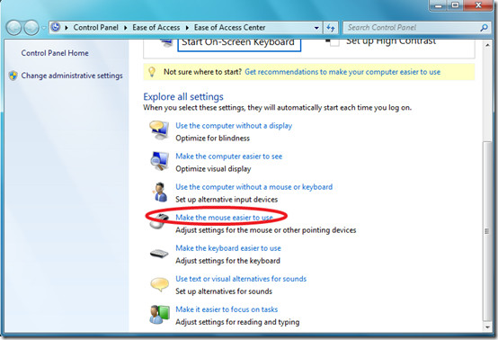498x340 pixels.
Task: Click the scrollbar down arrow
Action: click(x=487, y=327)
